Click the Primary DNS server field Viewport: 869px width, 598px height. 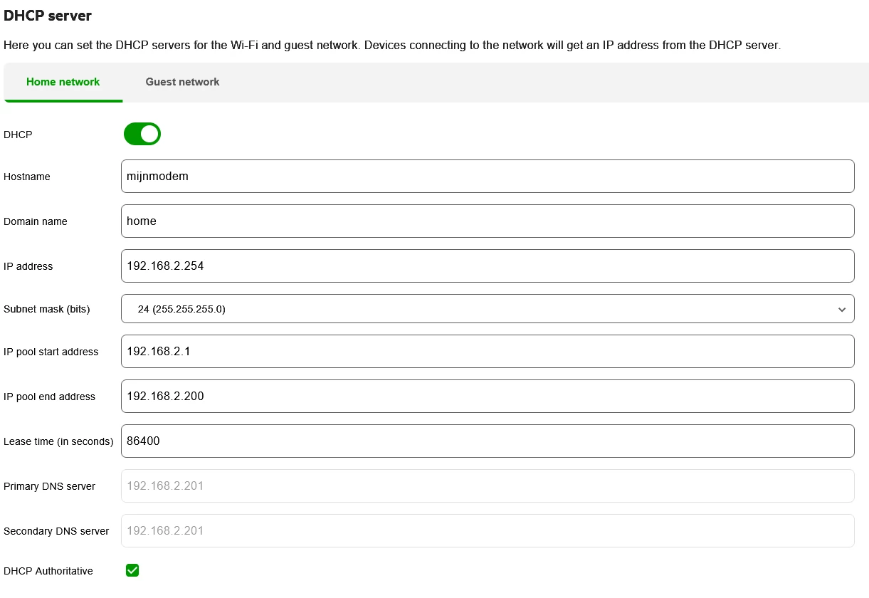[487, 486]
